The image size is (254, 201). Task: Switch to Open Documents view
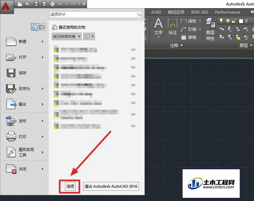42,27
